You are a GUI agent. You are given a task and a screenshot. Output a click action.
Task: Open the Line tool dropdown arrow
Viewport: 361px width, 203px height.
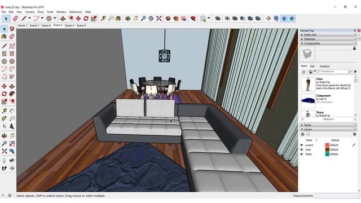pyautogui.click(x=29, y=18)
